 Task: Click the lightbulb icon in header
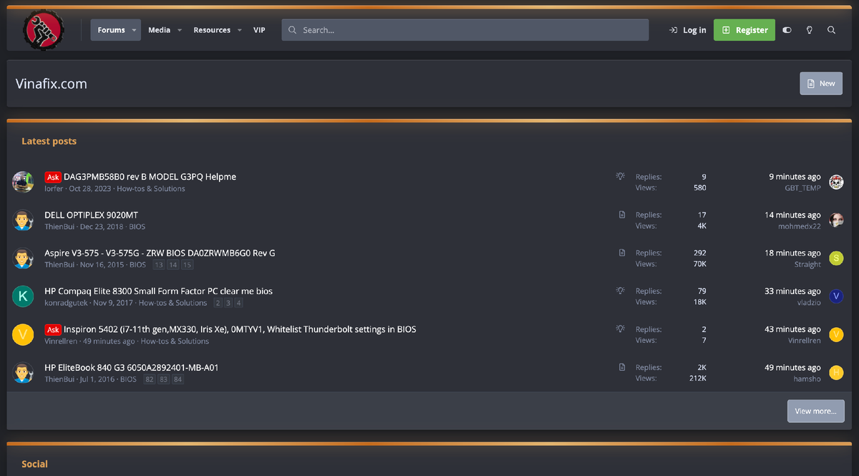coord(810,30)
